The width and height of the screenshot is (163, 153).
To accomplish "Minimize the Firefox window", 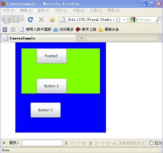I will (145, 4).
